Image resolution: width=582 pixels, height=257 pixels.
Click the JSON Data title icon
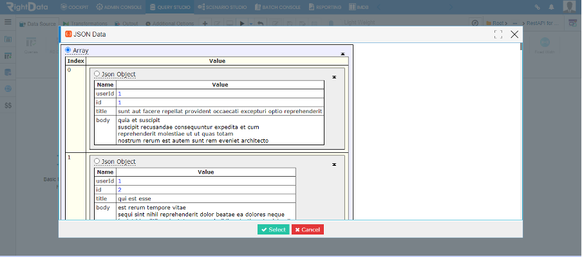coord(68,34)
